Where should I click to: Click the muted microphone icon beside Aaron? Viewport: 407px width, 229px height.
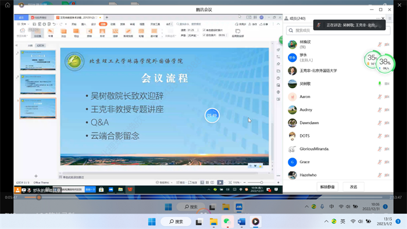pos(380,96)
